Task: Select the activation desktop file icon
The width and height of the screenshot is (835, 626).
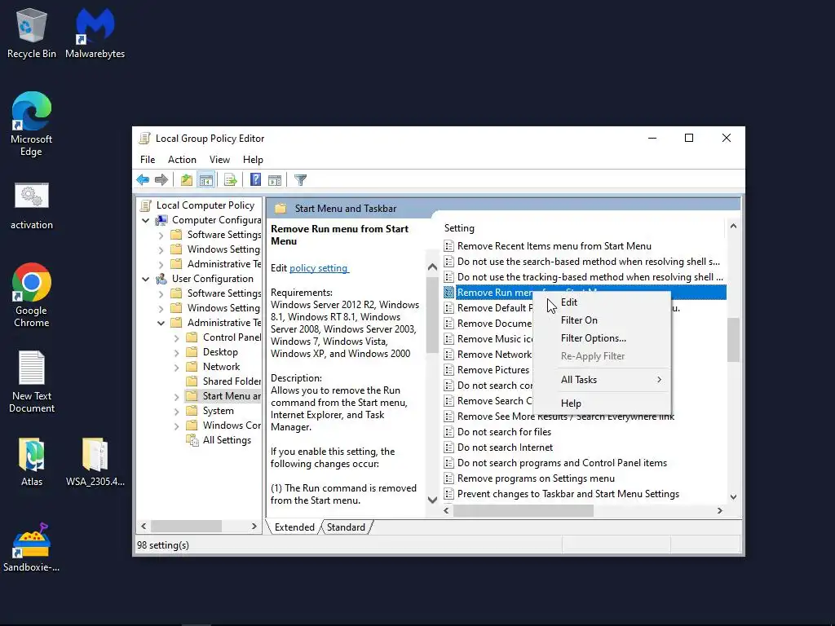Action: coord(32,206)
